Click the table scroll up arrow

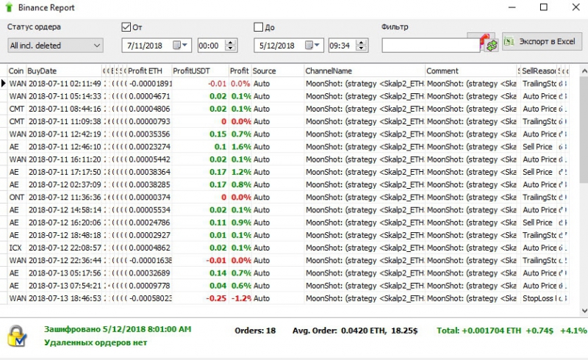[584, 71]
